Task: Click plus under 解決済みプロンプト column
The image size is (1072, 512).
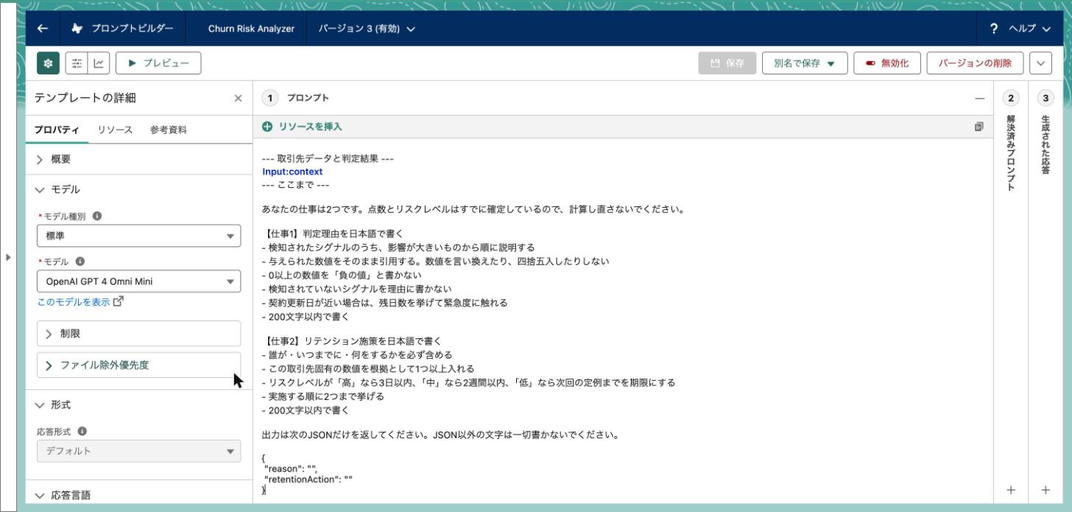Action: (x=1011, y=490)
